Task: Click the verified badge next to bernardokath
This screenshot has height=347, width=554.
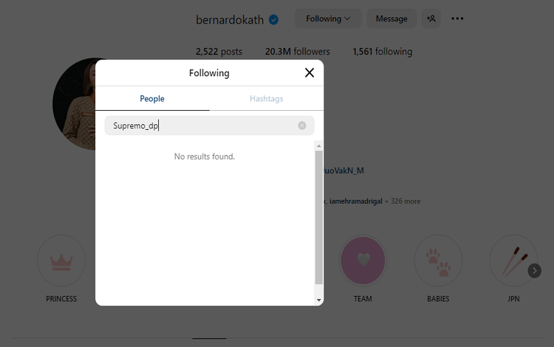Action: point(274,20)
